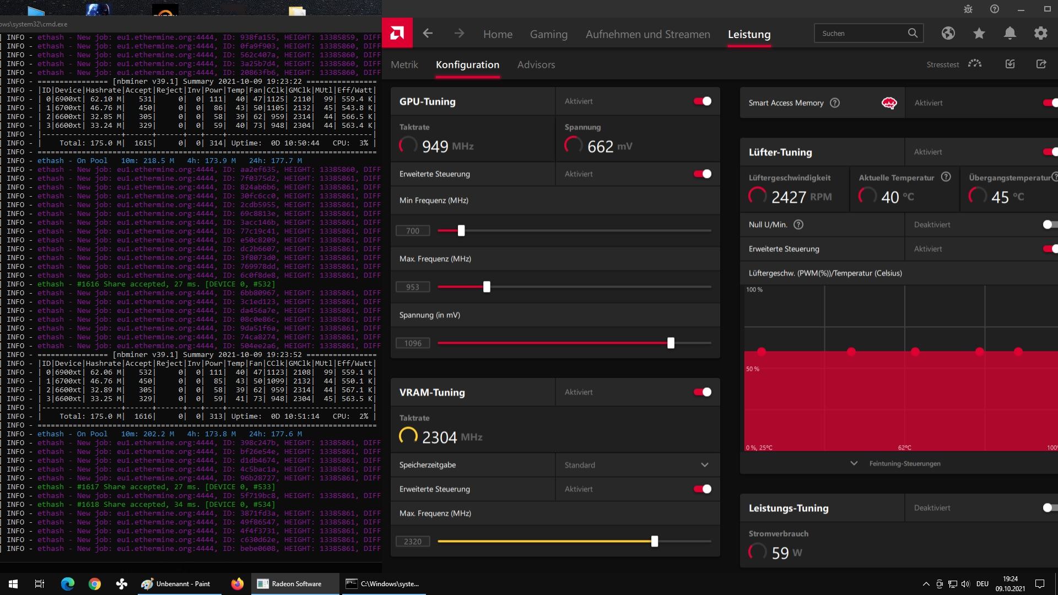Open Null U/Min. help icon
The image size is (1058, 595).
click(x=798, y=225)
